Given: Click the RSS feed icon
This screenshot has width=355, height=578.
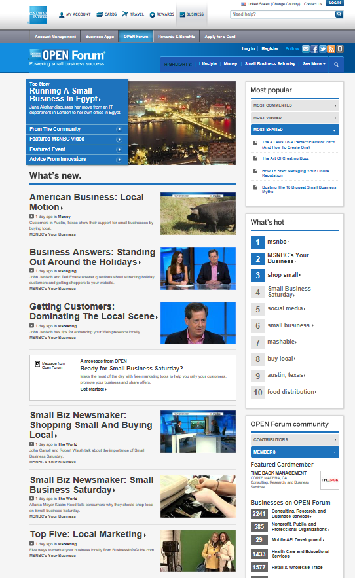Looking at the screenshot, I should coord(331,48).
